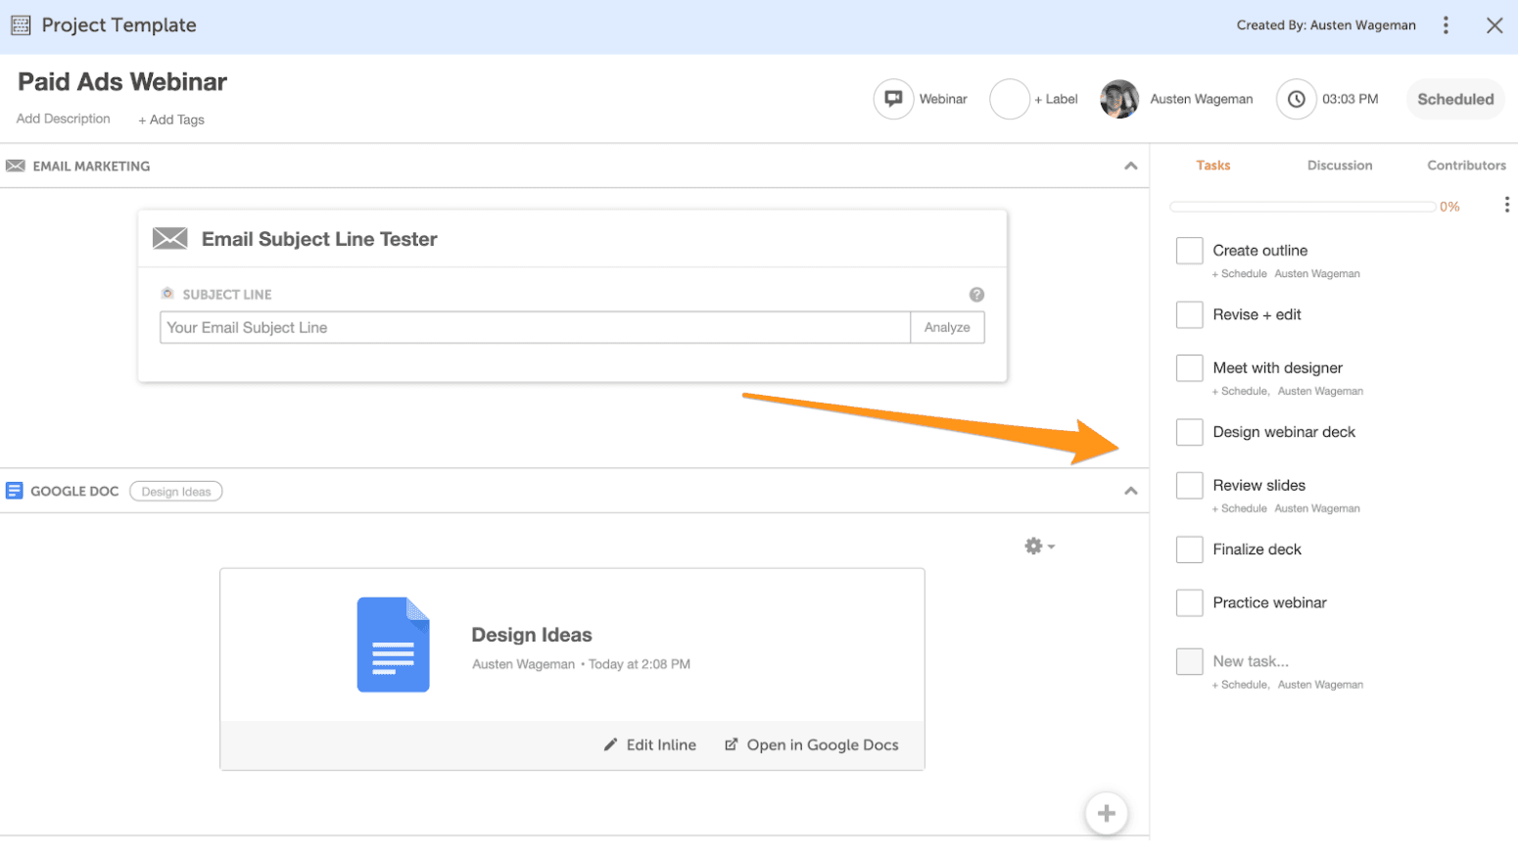
Task: Click the Your Email Subject Line field
Action: 535,327
